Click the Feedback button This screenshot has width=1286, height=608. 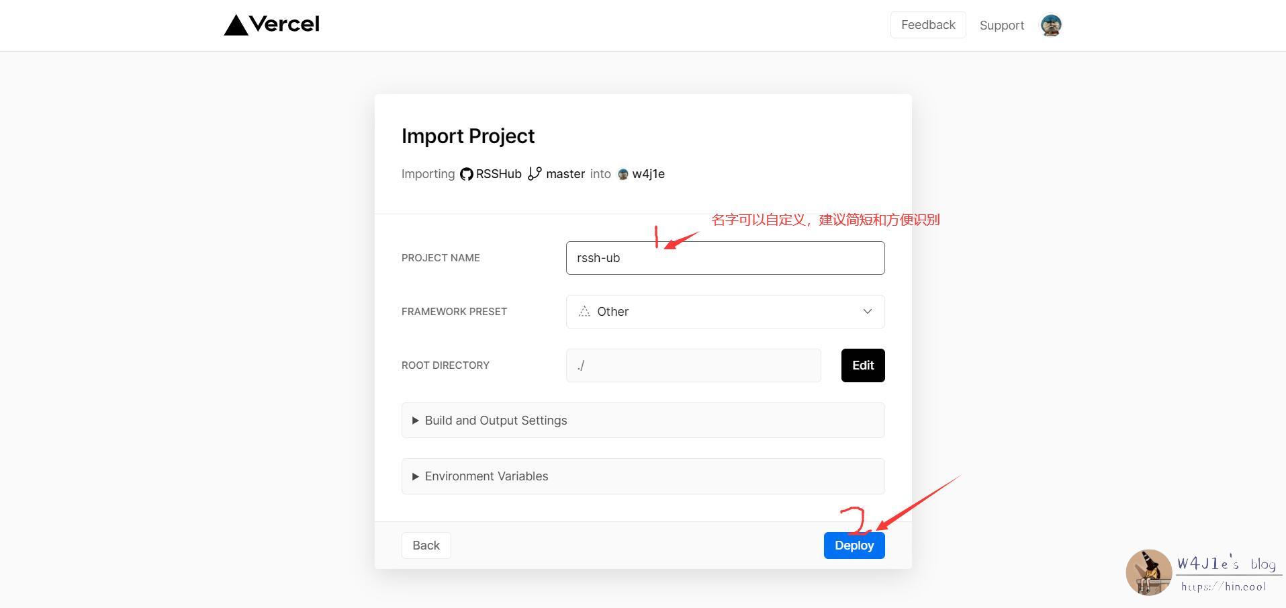pyautogui.click(x=927, y=25)
